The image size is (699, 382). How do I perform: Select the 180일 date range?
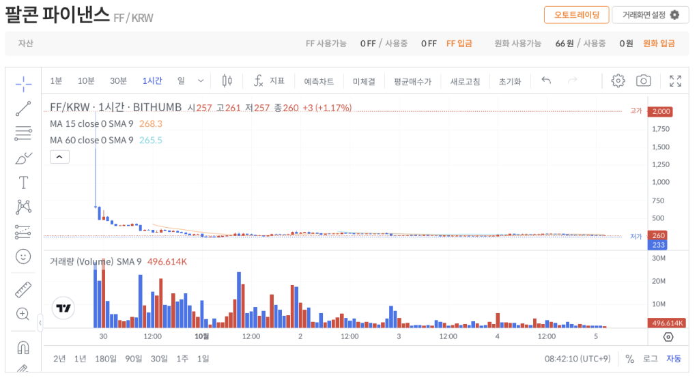click(x=106, y=359)
